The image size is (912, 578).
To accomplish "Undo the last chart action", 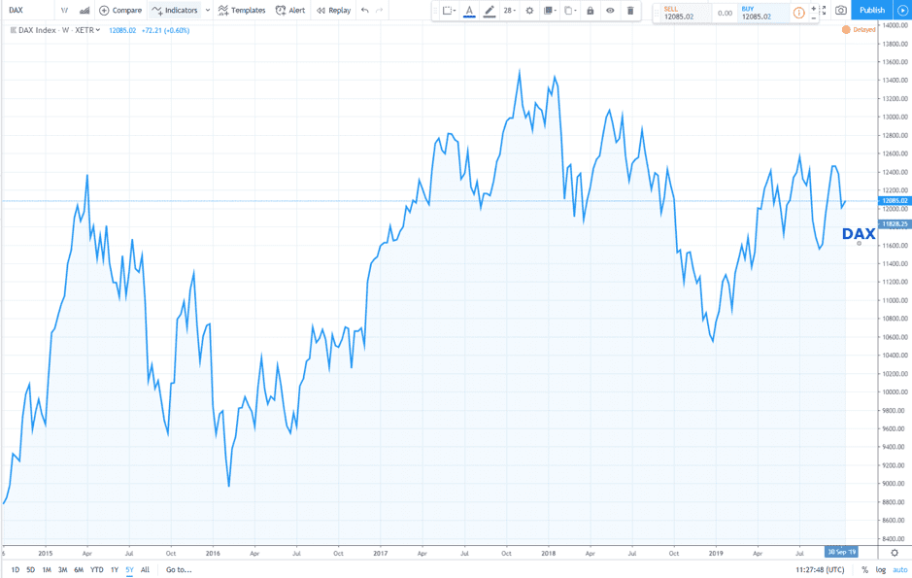I will click(x=364, y=11).
